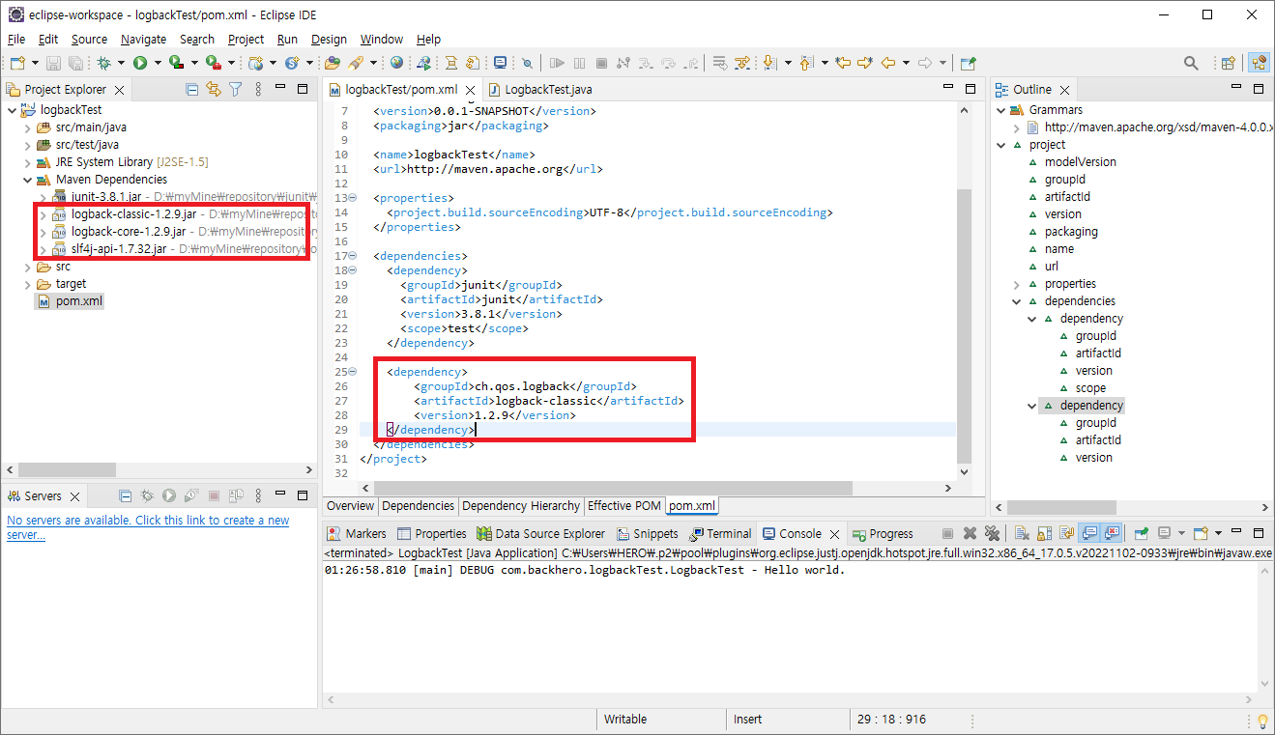Close the Console view tab
The height and width of the screenshot is (735, 1275).
point(834,534)
